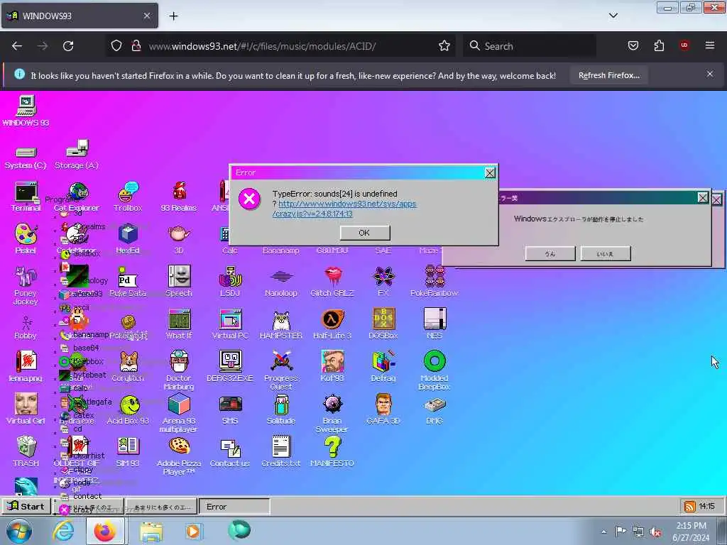Image resolution: width=727 pixels, height=545 pixels.
Task: Launch Trollbox chat icon
Action: (x=128, y=192)
